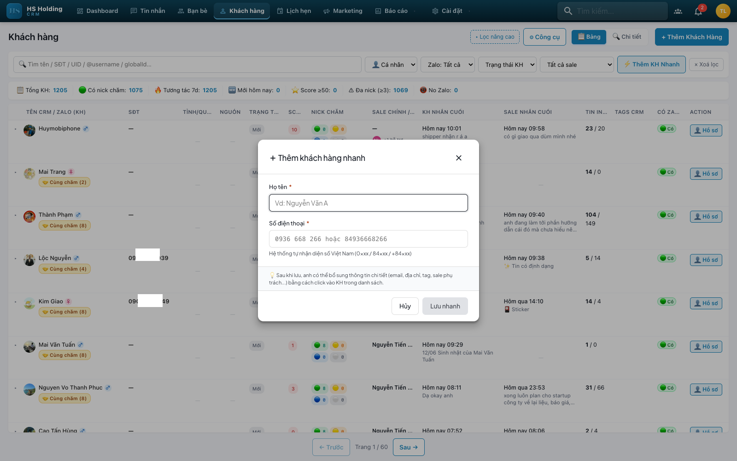Screen dimensions: 737x461
Task: Open the Zalo: Tất cả dropdown
Action: tap(448, 65)
